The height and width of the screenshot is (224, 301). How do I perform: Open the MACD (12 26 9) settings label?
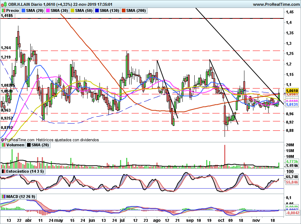21,197
